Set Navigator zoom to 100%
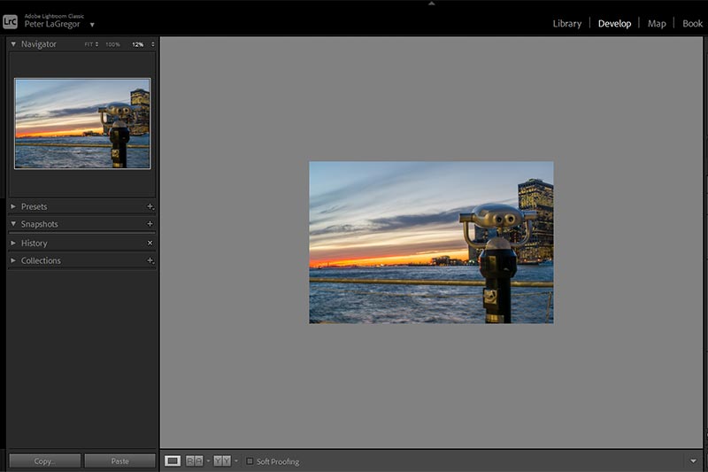The image size is (708, 472). point(112,44)
